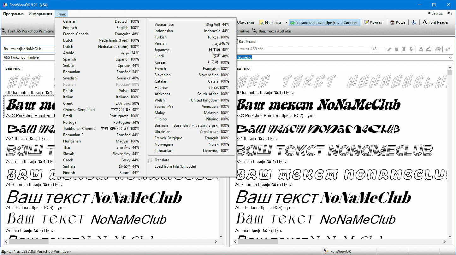
Task: Close the open Язык menu
Action: pos(62,14)
